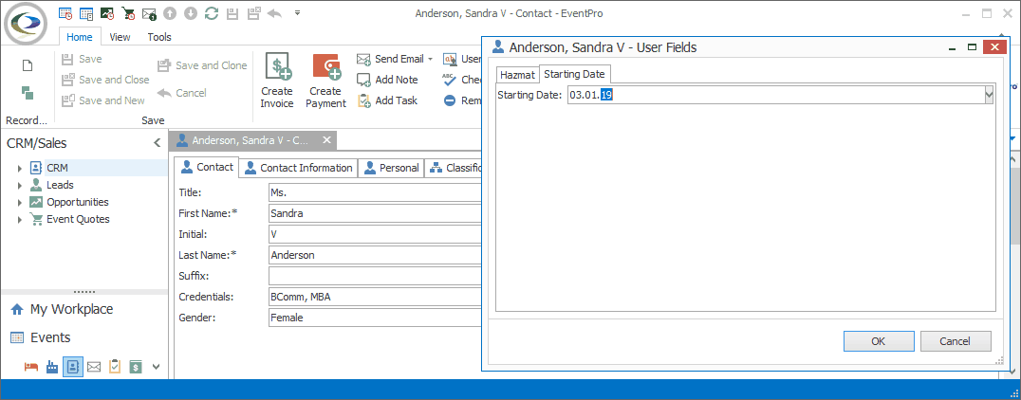Expand the Event Quotes tree node arrow
1021x400 pixels.
coord(20,220)
